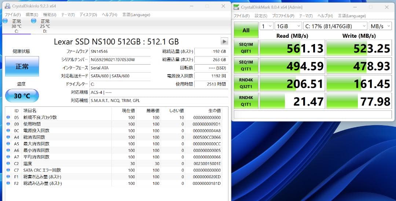This screenshot has height=201, width=396.
Task: Click RND4K Q32T1 read result 206.51
Action: coord(292,83)
